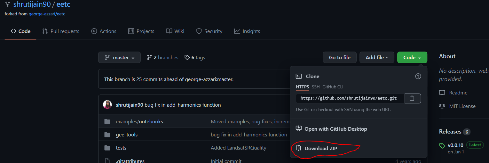Click the Go to file button

(x=340, y=57)
